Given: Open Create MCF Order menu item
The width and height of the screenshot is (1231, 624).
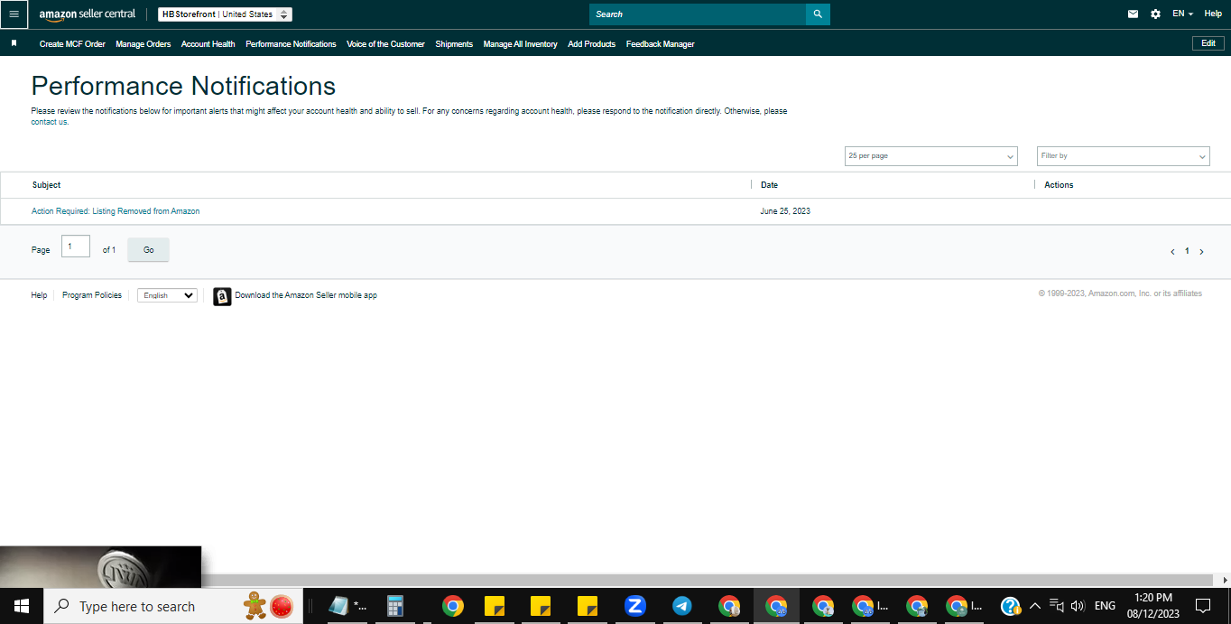Looking at the screenshot, I should coord(72,44).
